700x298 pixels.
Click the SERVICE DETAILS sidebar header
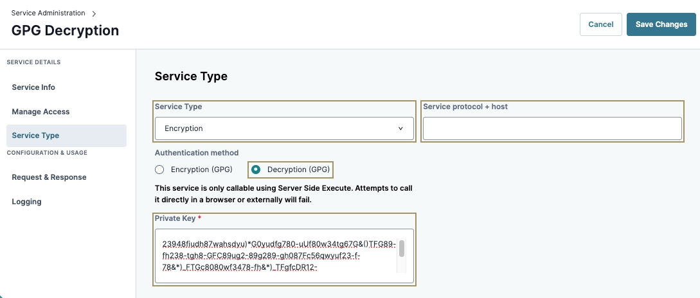(33, 62)
